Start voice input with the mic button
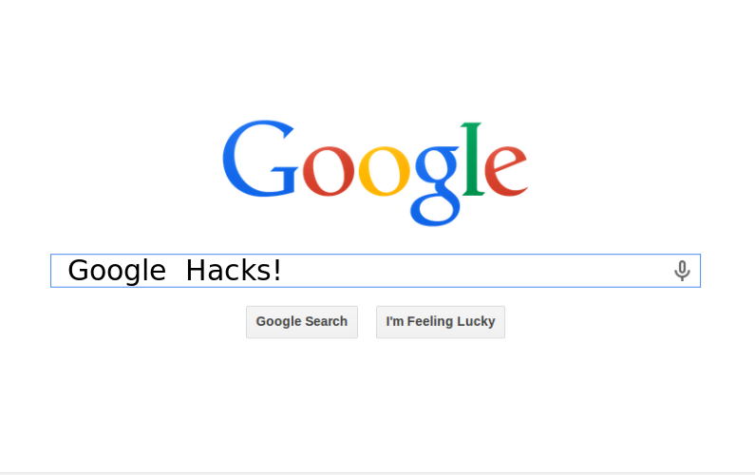The width and height of the screenshot is (755, 475). click(x=682, y=271)
